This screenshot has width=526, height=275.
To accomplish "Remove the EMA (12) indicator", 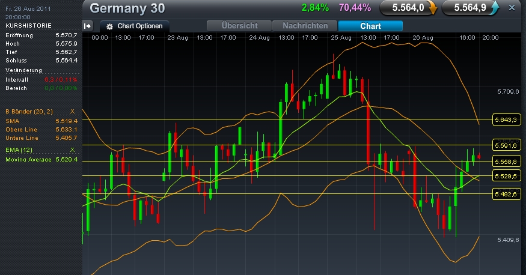I will tap(72, 150).
